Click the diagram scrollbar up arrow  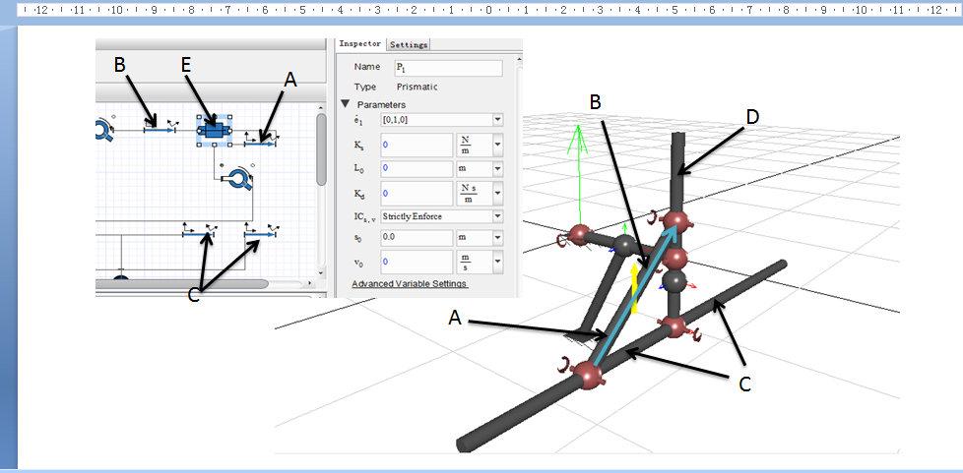pyautogui.click(x=321, y=107)
